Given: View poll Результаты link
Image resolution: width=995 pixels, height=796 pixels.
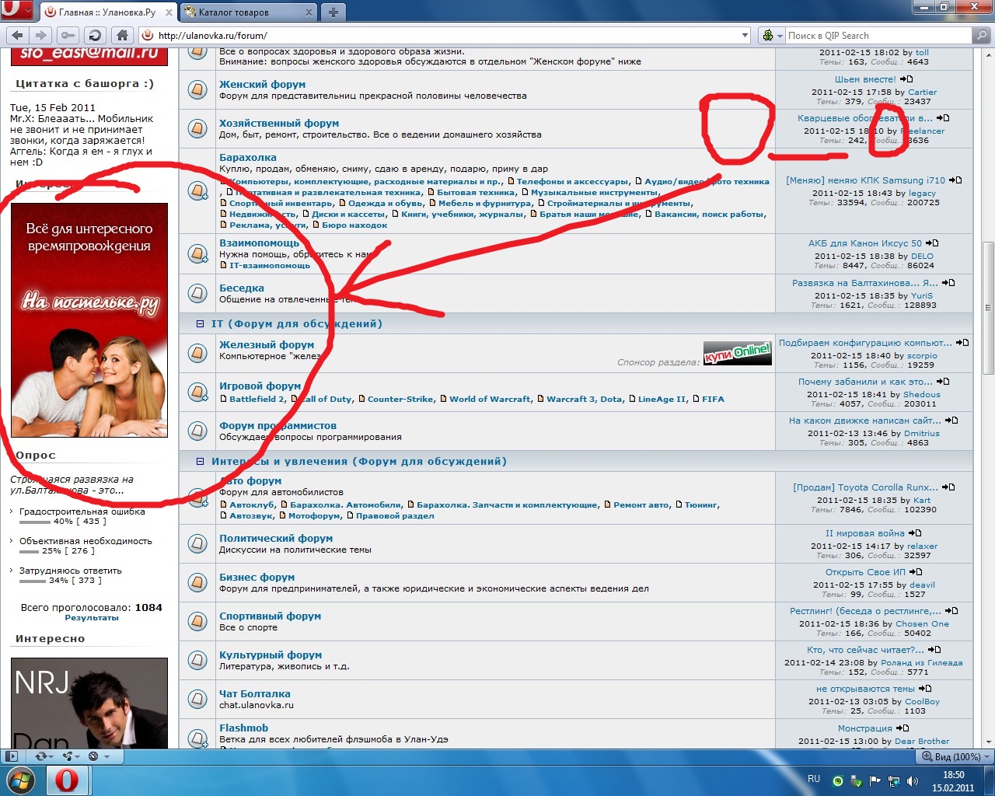Looking at the screenshot, I should click(92, 618).
